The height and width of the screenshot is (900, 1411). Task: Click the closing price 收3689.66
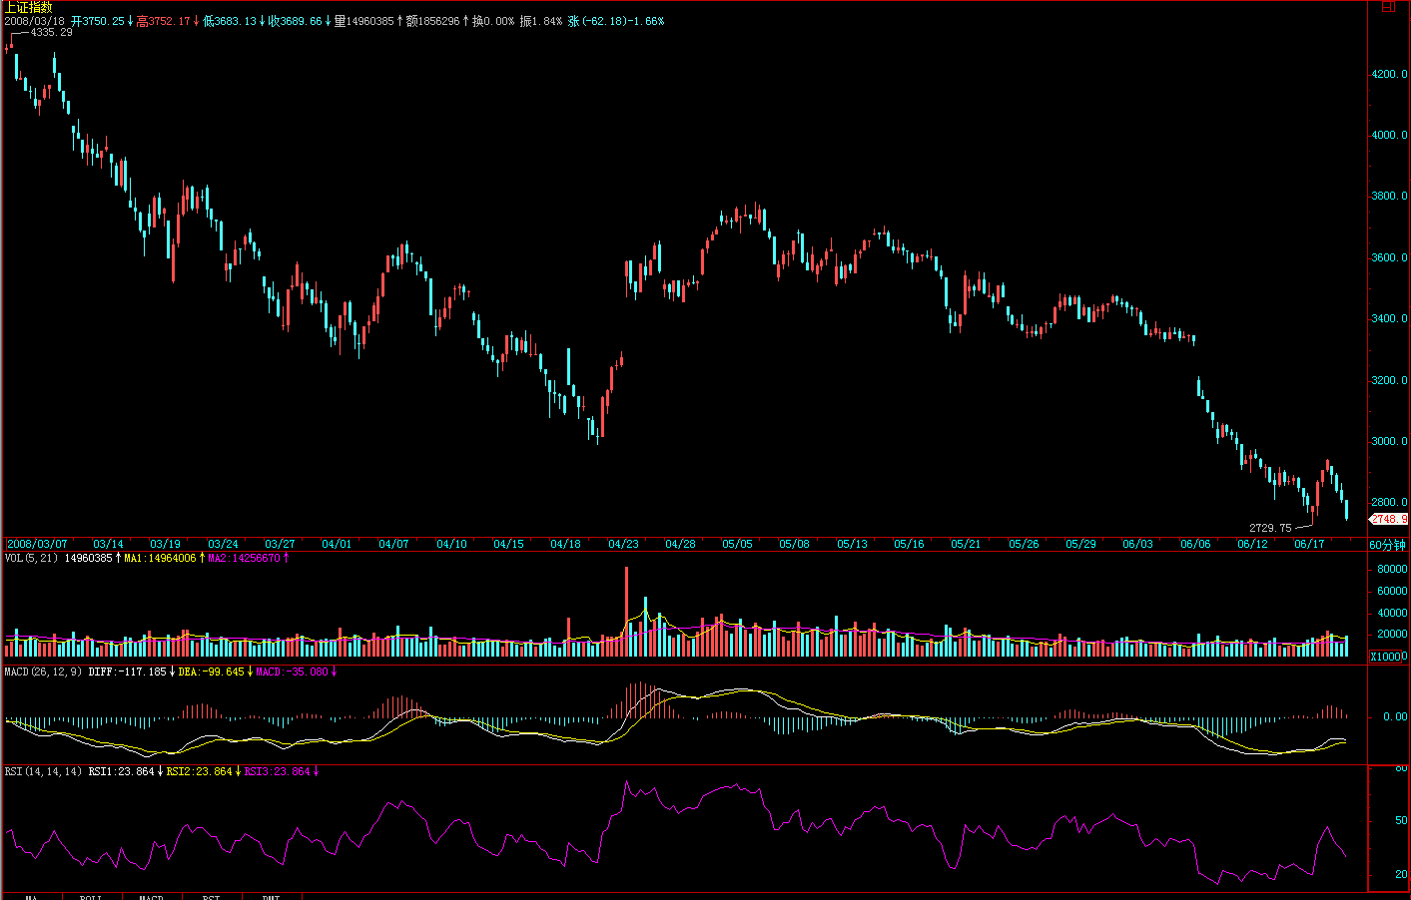[296, 21]
